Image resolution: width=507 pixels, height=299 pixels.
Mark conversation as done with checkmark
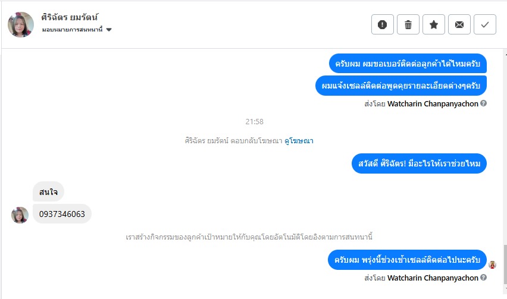(485, 24)
